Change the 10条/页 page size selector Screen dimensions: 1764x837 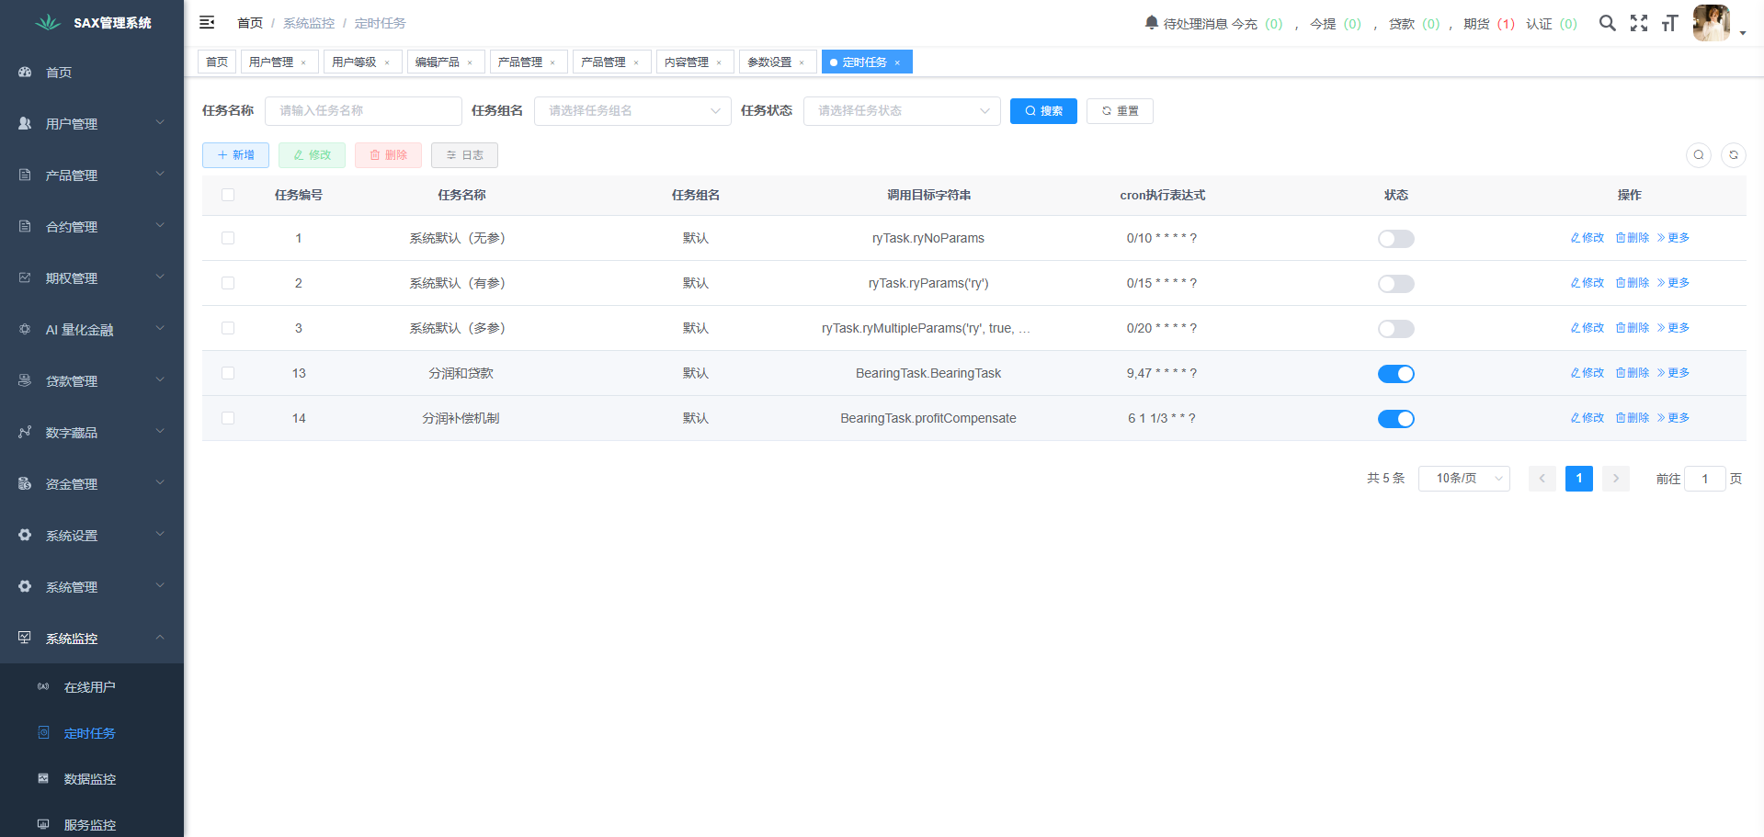pos(1463,479)
